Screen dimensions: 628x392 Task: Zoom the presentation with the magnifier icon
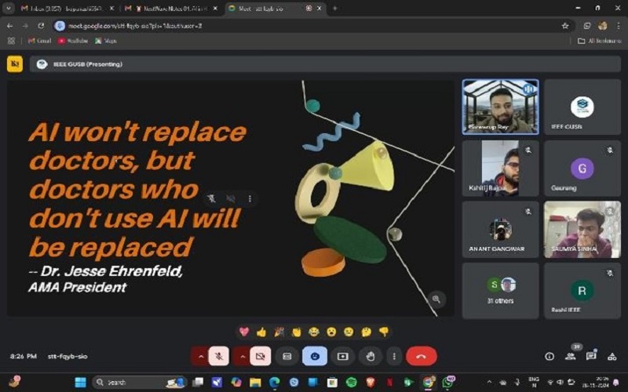pyautogui.click(x=436, y=299)
